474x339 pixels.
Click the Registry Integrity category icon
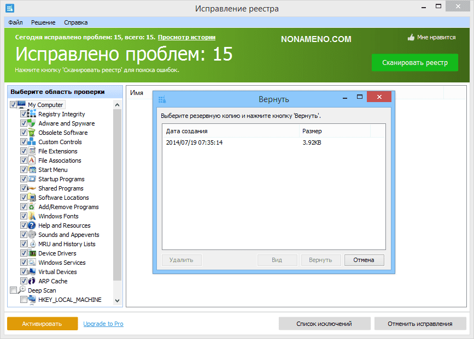(x=32, y=114)
